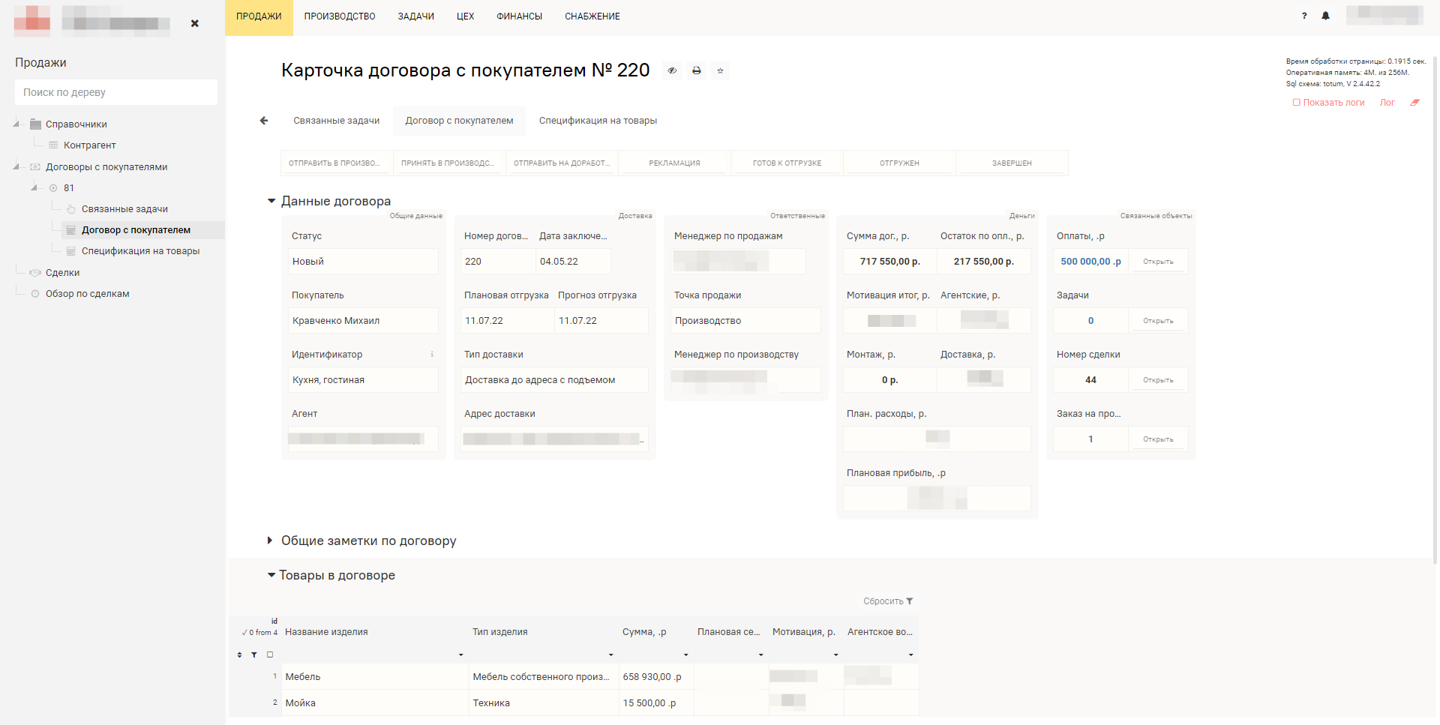Screen dimensions: 1440x725
Task: Open Оплаты with its Открыть button
Action: click(1158, 262)
